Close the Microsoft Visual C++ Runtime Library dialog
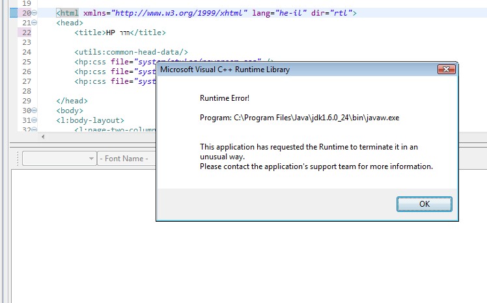 tap(447, 69)
